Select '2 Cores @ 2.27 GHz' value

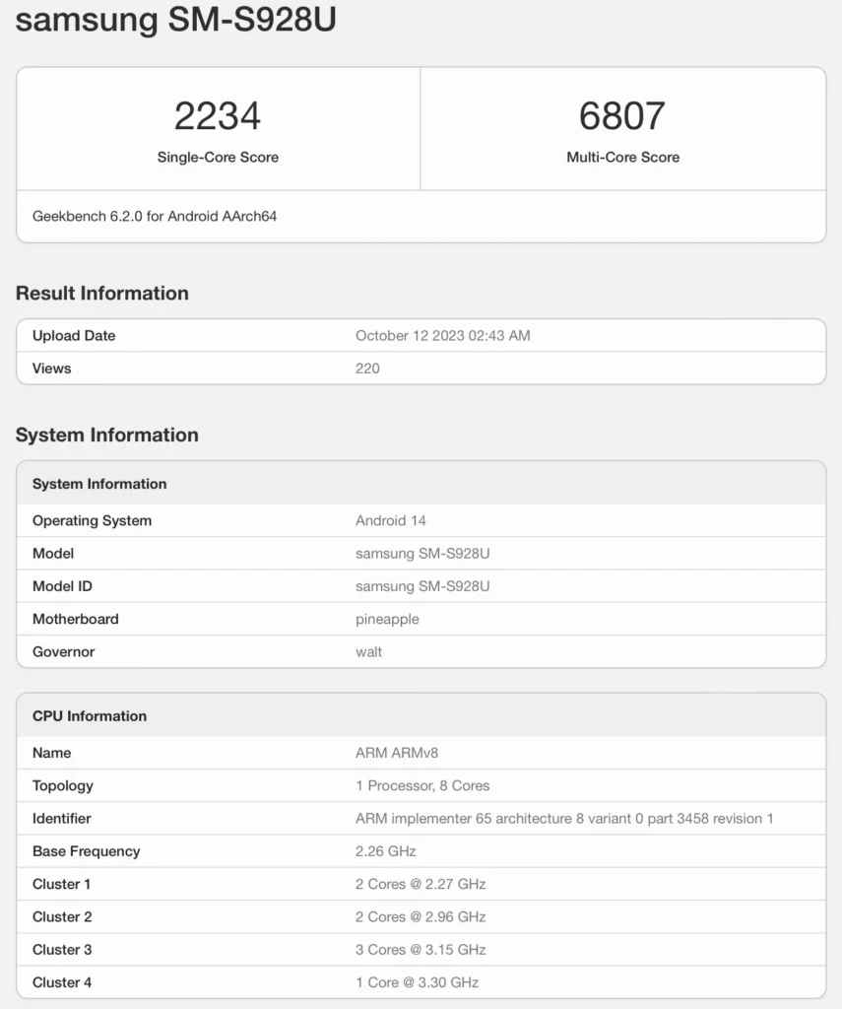tap(421, 884)
